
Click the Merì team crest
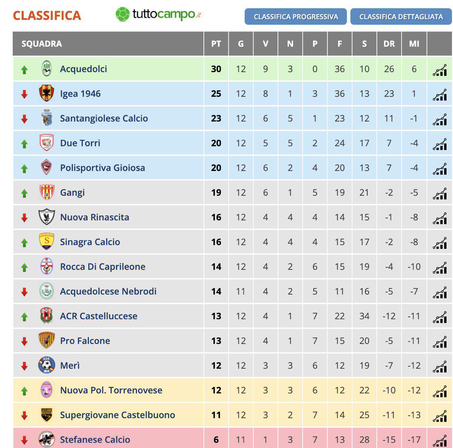[47, 365]
